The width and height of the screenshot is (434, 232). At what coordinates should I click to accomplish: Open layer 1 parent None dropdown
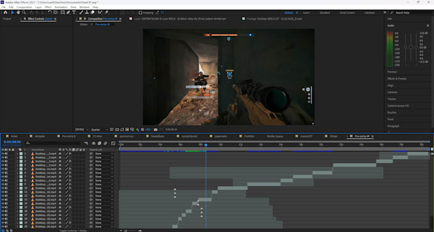pyautogui.click(x=104, y=154)
